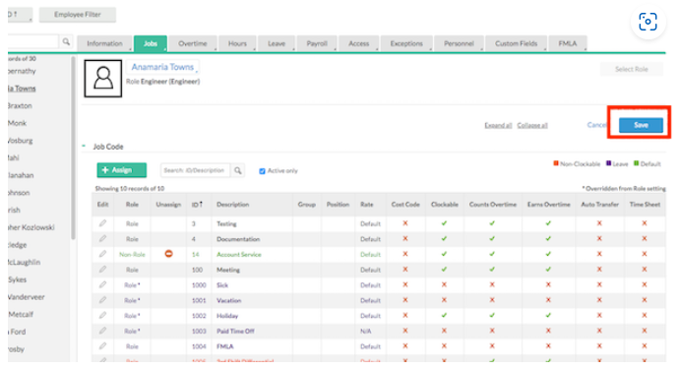This screenshot has height=370, width=679.
Task: Click the employee list vertical scrollbar
Action: 73,148
